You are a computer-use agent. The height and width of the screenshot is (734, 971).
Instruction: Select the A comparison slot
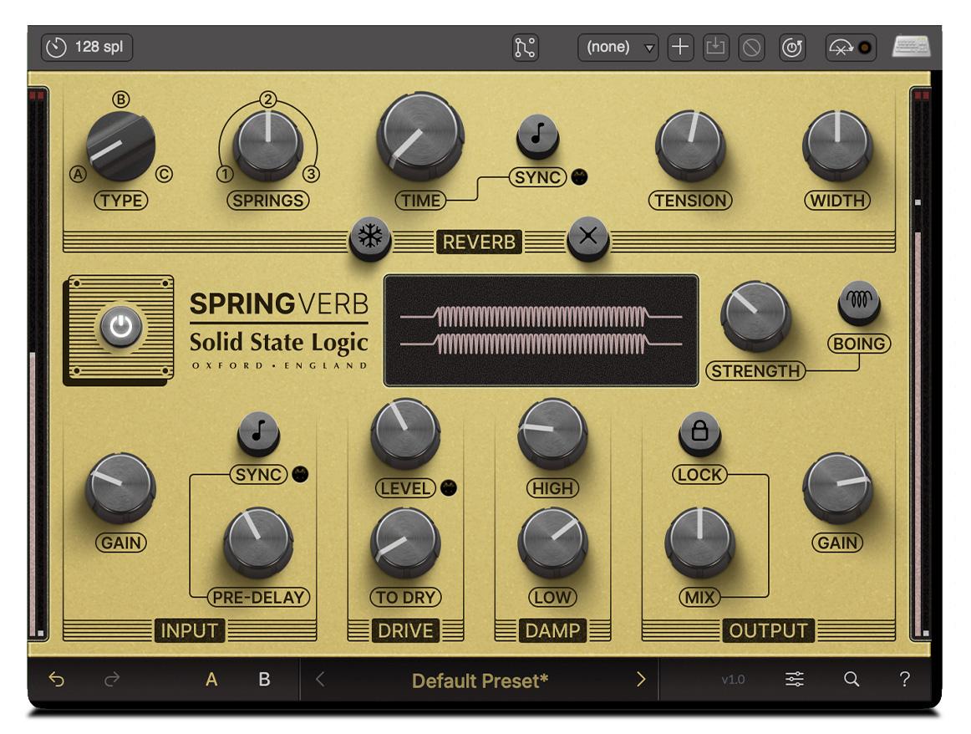pos(211,680)
